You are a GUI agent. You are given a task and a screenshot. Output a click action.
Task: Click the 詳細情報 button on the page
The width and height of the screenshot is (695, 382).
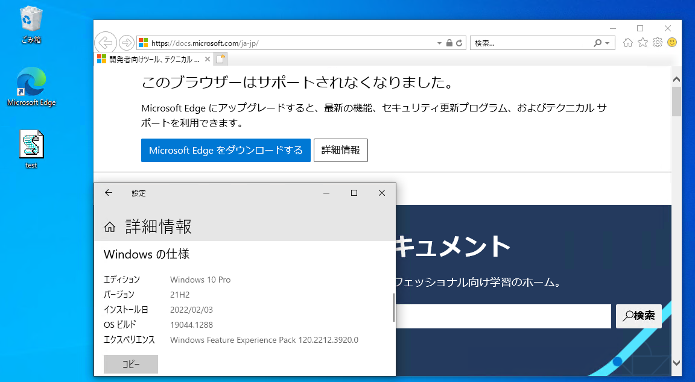point(340,150)
